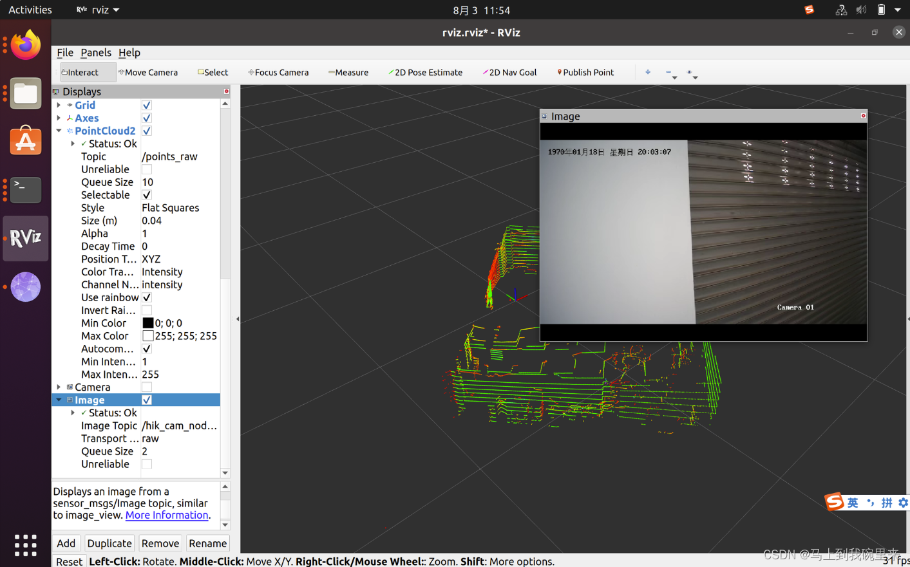Activate the Focus Camera tool
Screen dimensions: 910x567
point(278,72)
